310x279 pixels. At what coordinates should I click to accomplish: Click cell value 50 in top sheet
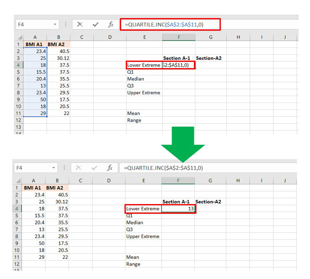[43, 100]
